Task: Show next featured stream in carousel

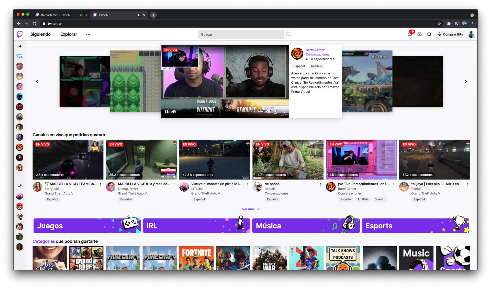Action: point(466,81)
